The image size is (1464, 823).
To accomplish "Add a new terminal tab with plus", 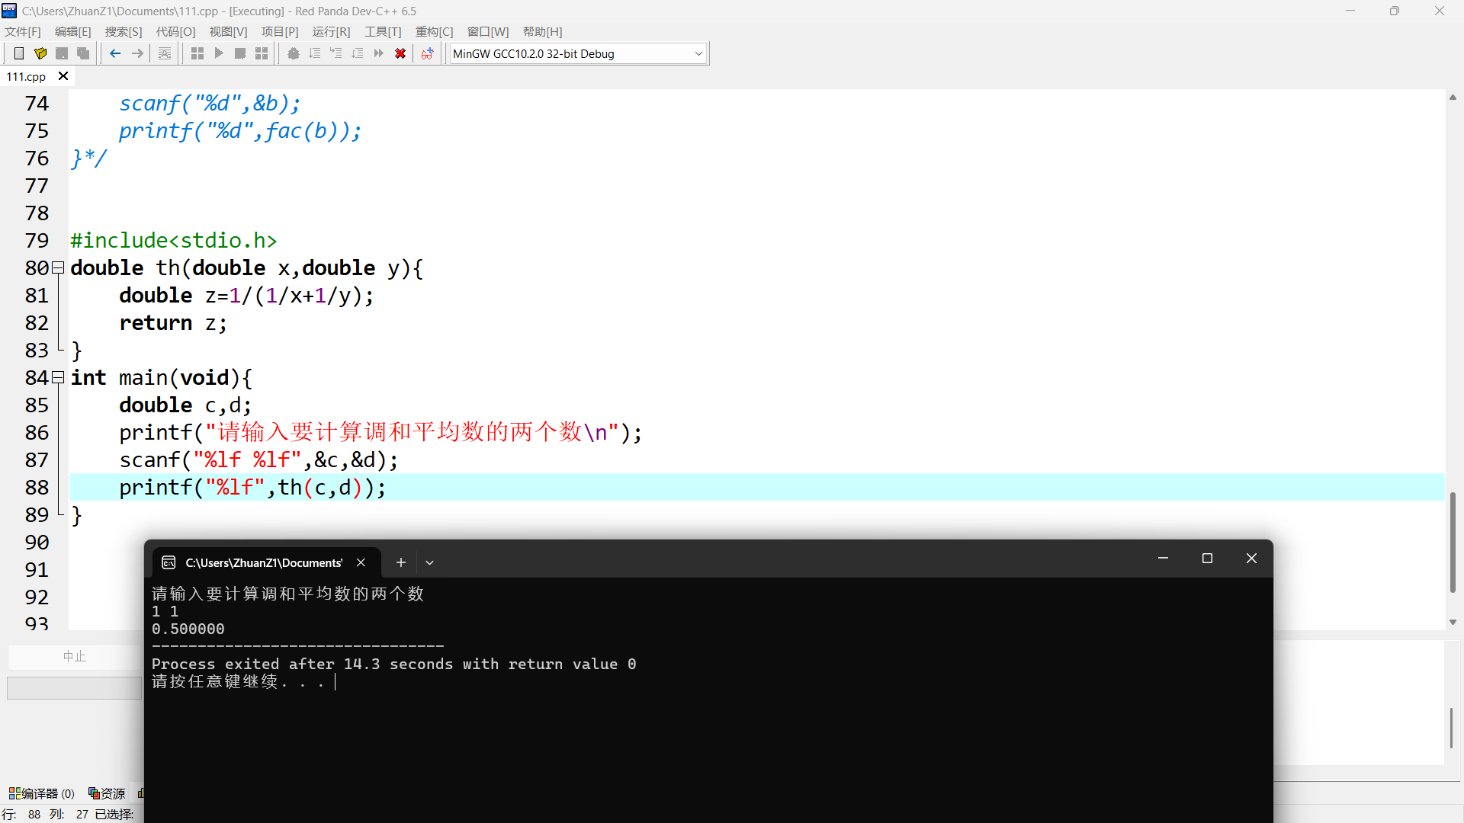I will click(x=401, y=562).
